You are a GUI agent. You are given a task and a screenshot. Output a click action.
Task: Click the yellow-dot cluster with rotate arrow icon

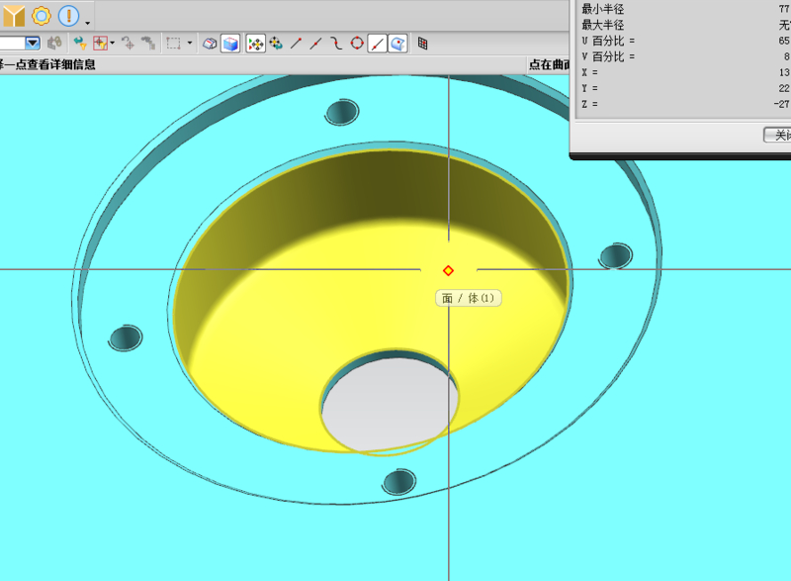276,44
